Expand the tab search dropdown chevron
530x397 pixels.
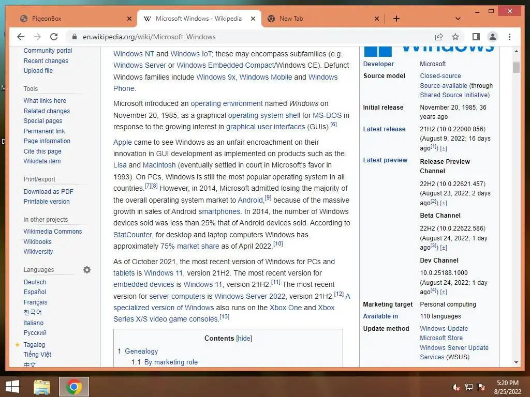point(458,19)
